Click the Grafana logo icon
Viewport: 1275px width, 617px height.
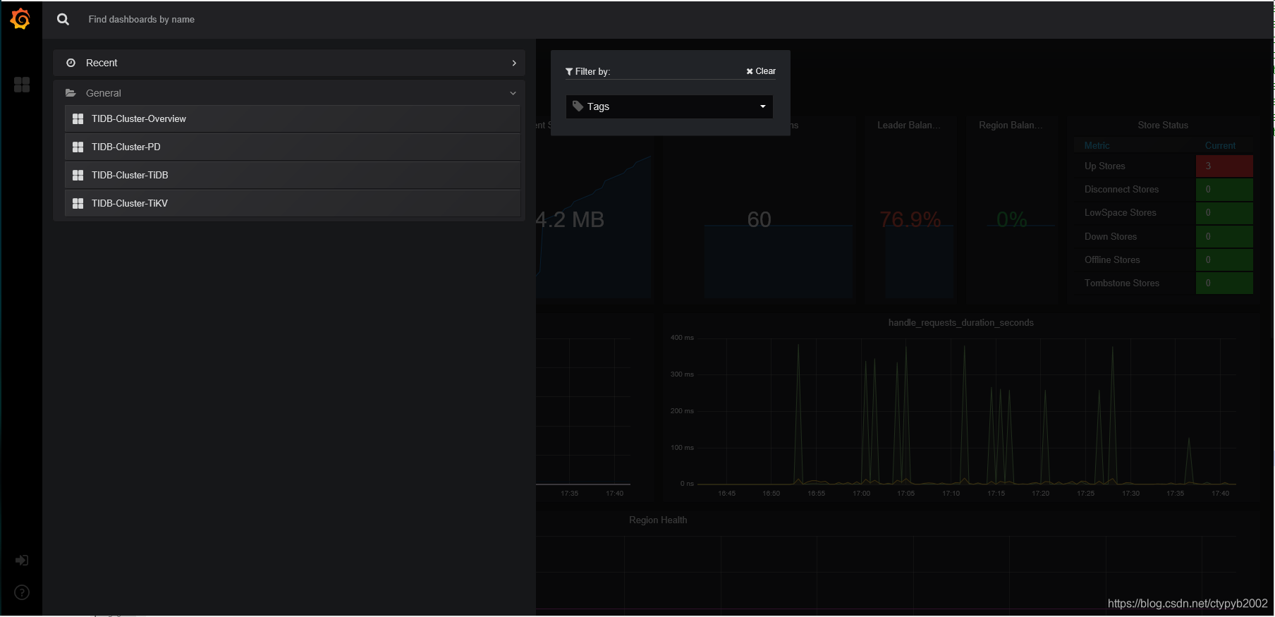pos(20,19)
